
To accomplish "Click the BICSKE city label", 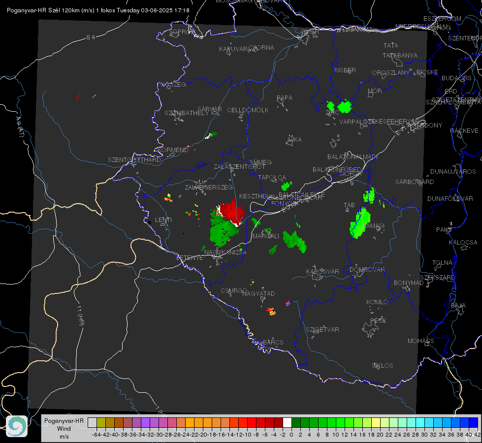I will pyautogui.click(x=427, y=72).
